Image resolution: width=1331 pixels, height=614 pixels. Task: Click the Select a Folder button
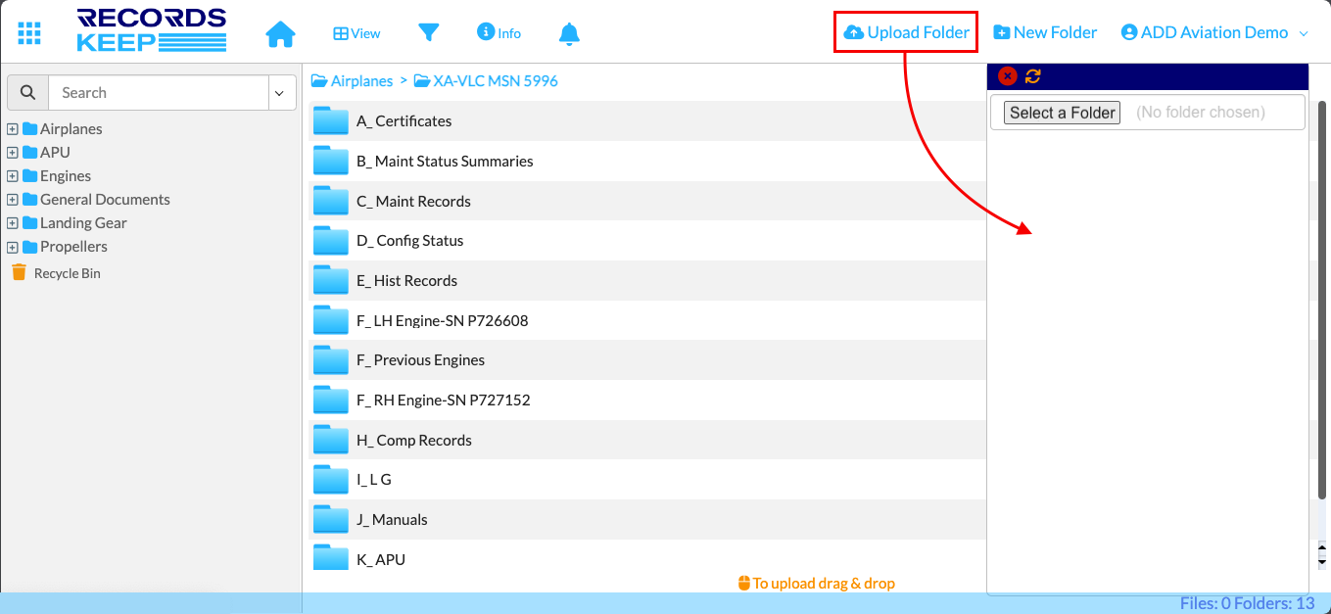[1062, 113]
